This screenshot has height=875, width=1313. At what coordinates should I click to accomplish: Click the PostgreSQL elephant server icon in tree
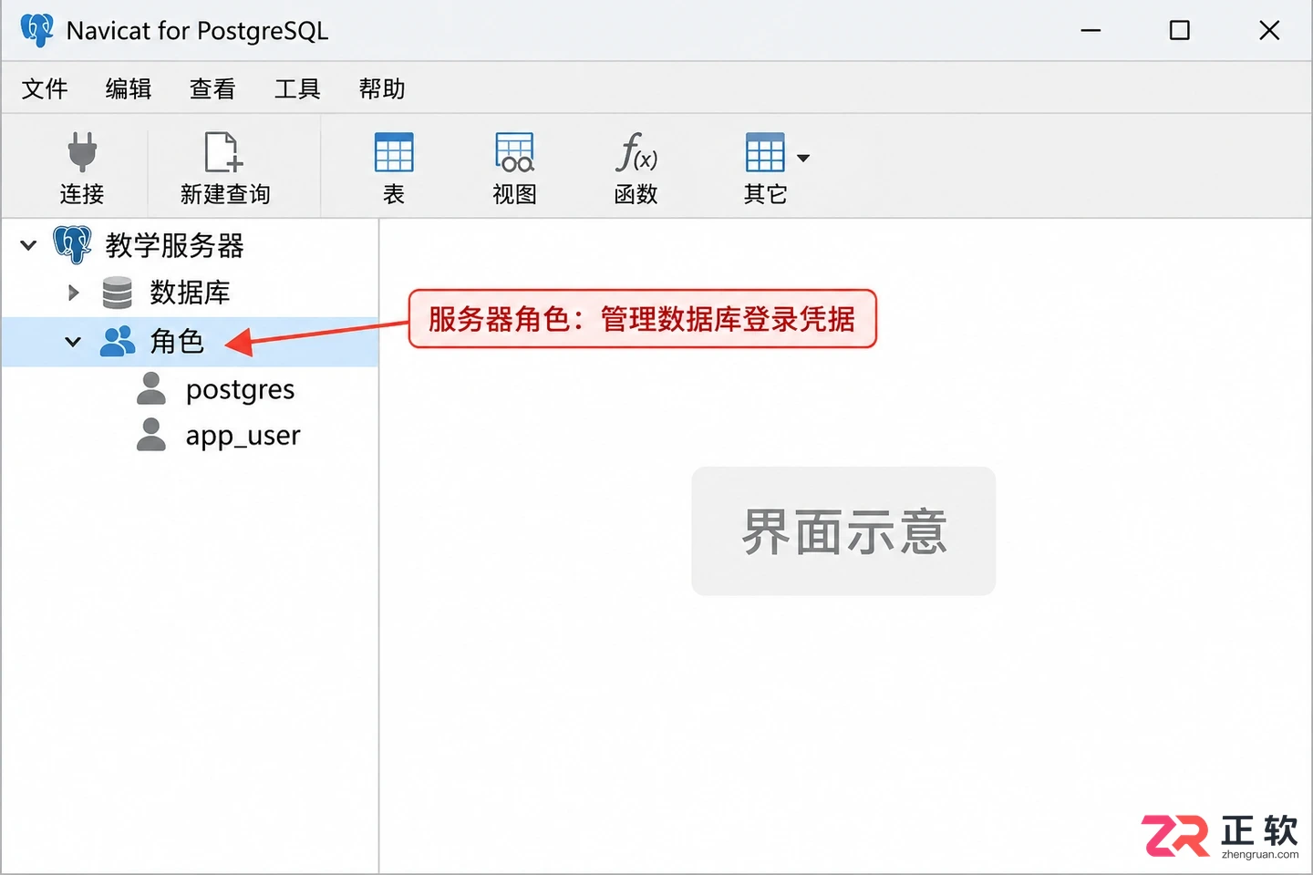72,244
